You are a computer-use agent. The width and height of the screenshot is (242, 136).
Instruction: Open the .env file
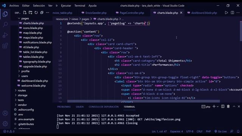(20, 114)
